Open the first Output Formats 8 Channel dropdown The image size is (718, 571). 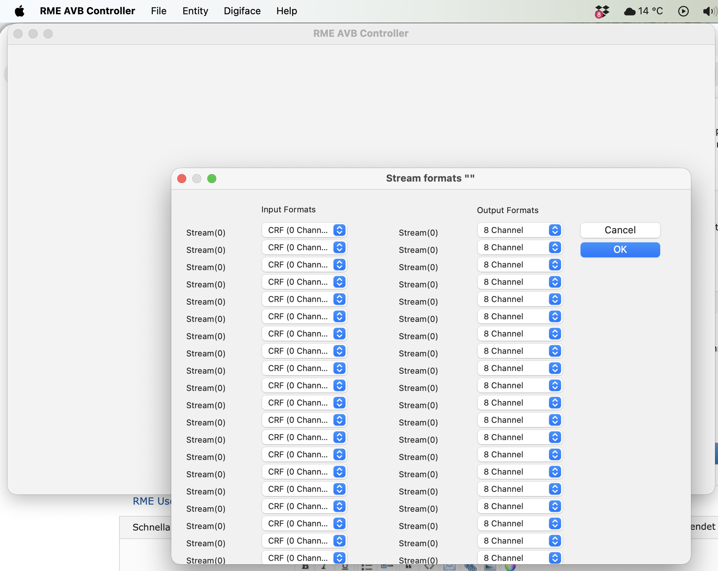[520, 230]
